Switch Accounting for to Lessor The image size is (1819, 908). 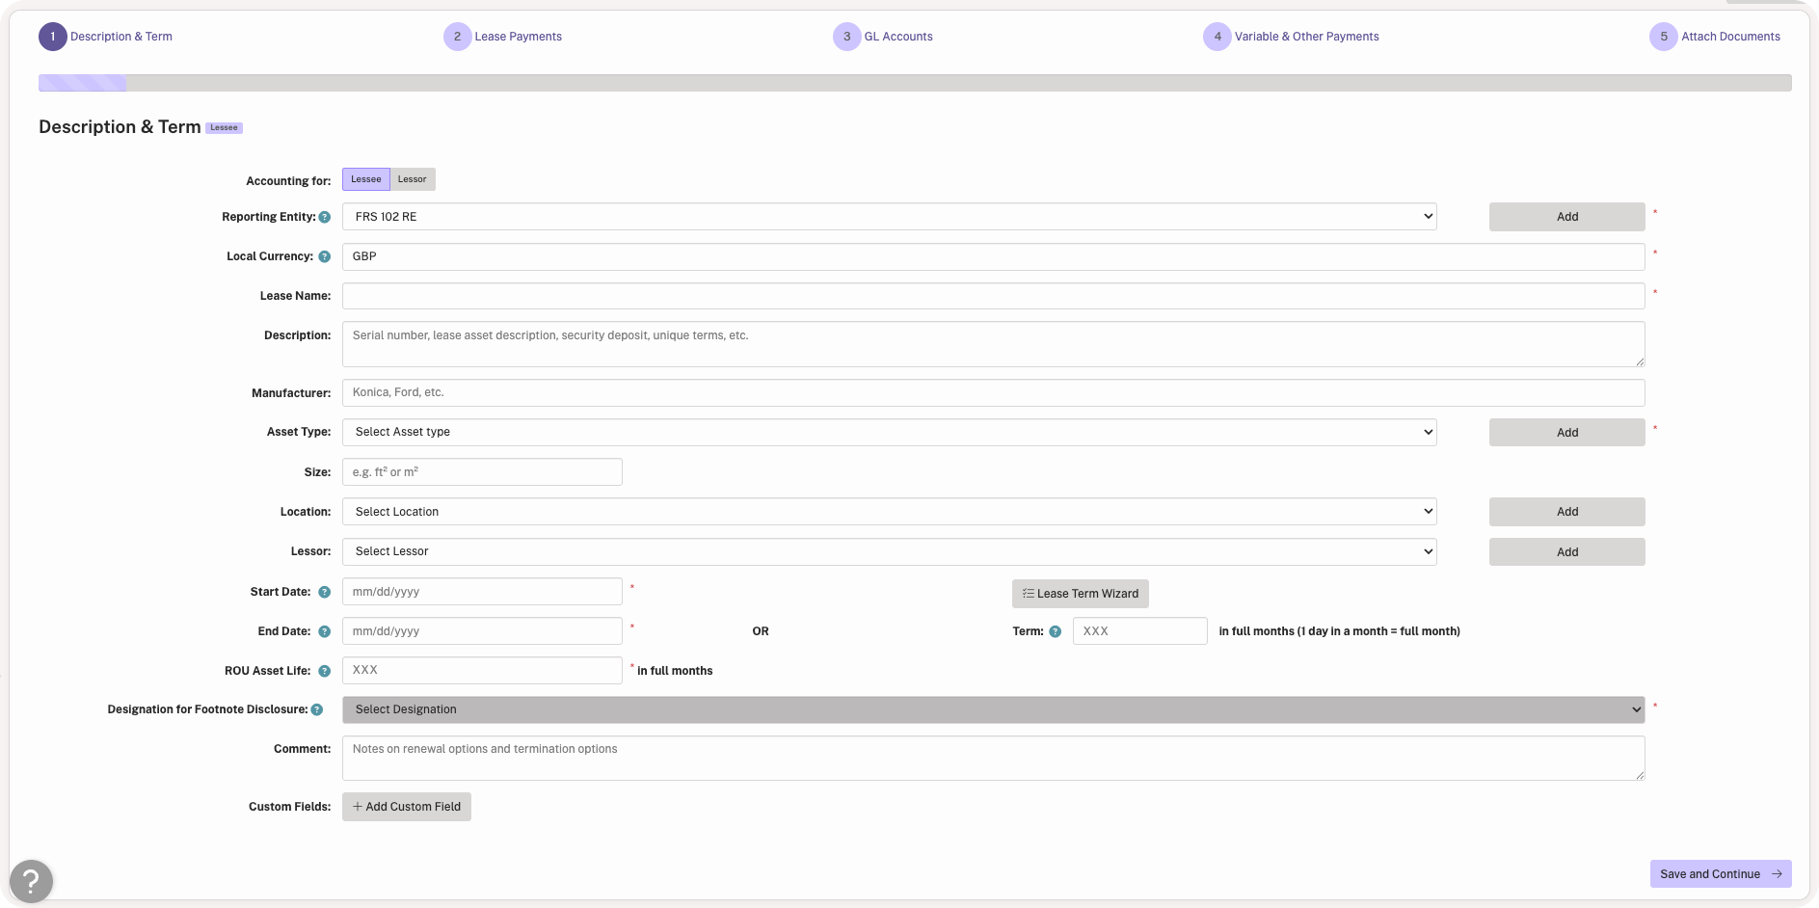click(413, 179)
